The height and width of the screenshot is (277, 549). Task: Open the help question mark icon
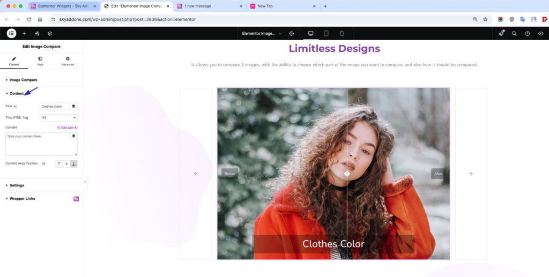(x=528, y=34)
